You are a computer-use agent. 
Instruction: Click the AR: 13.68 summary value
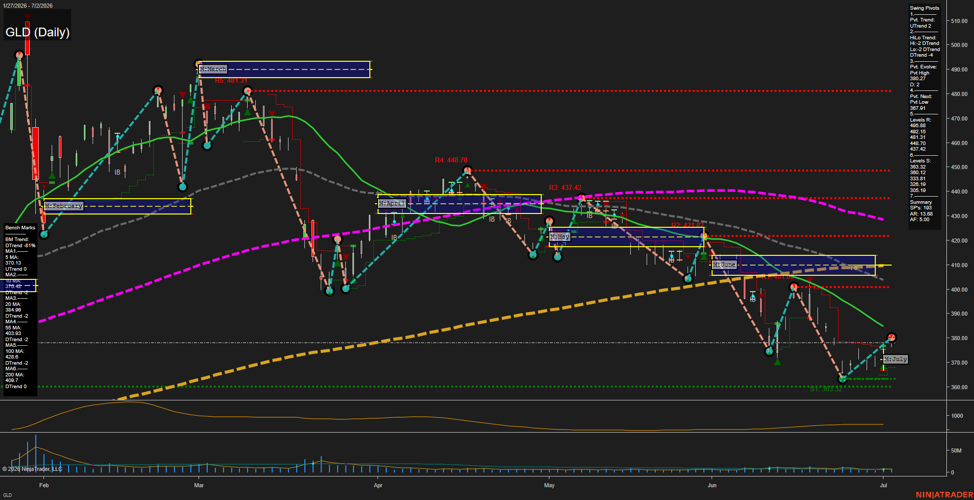pos(921,214)
